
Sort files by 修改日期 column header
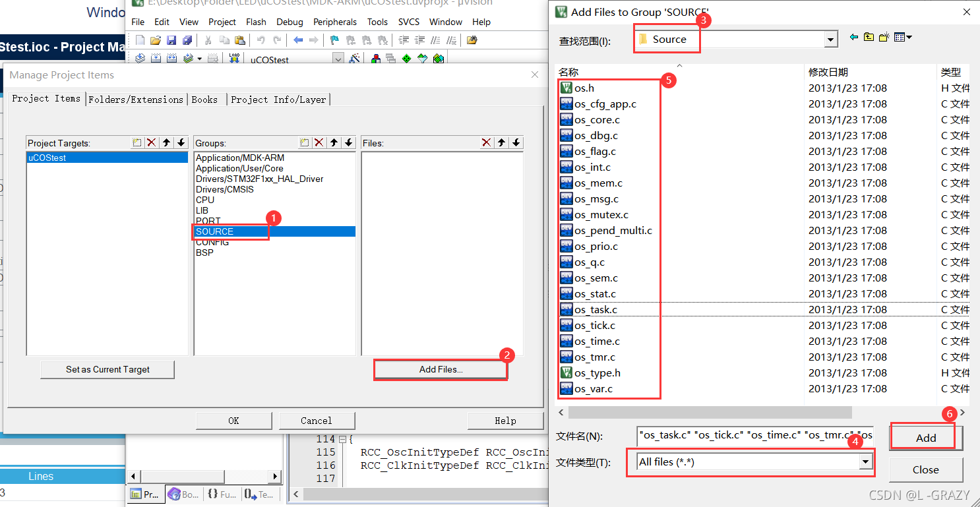828,72
